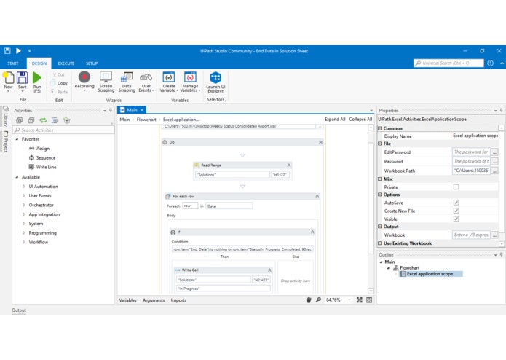The height and width of the screenshot is (360, 506).
Task: Close the Main tab
Action: coord(142,110)
